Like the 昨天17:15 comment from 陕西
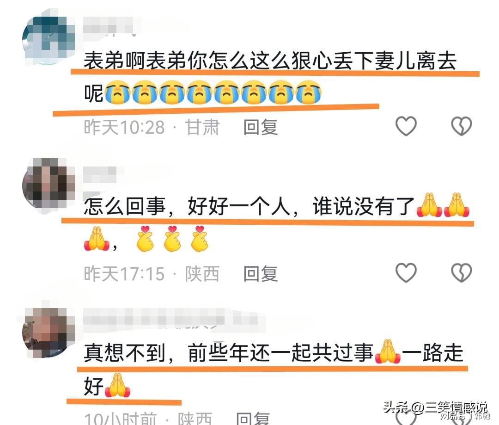The height and width of the screenshot is (425, 499). tap(406, 273)
